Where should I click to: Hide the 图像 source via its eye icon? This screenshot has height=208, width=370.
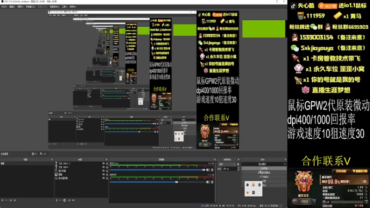click(x=103, y=174)
